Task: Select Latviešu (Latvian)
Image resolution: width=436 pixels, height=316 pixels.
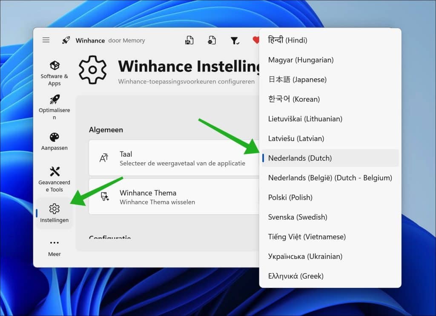Action: pyautogui.click(x=330, y=138)
